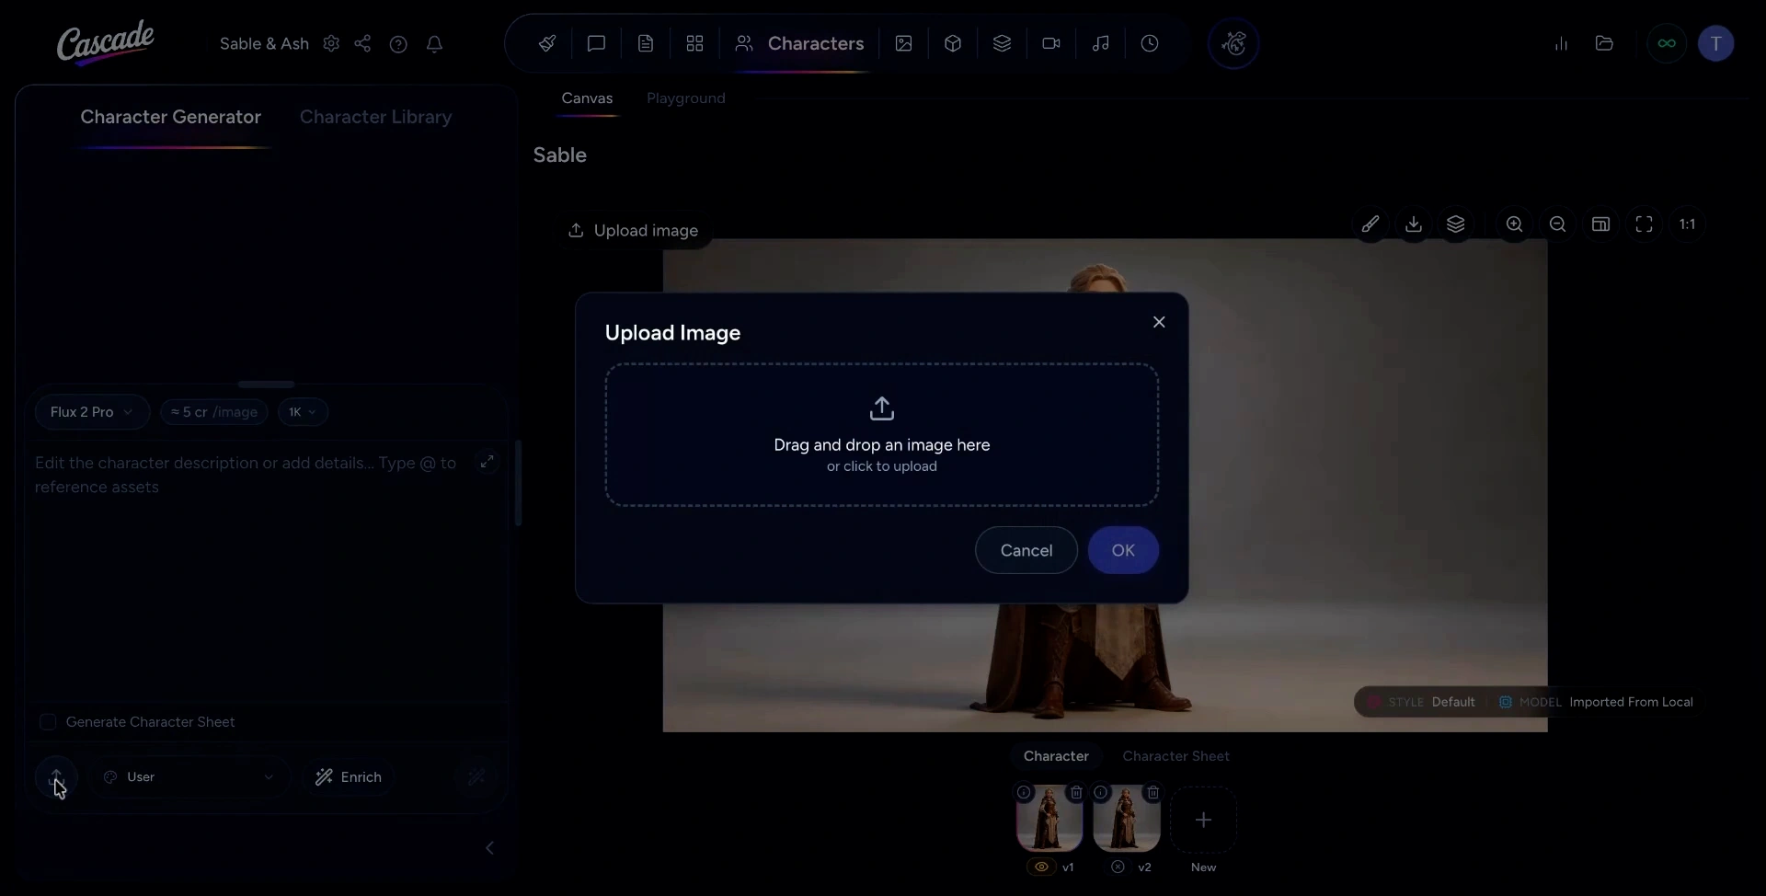Zoom out on the canvas

1557,224
